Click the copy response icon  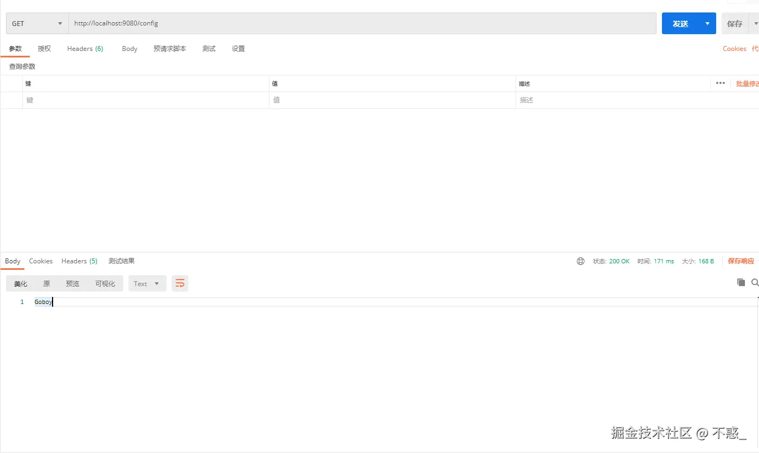tap(741, 282)
